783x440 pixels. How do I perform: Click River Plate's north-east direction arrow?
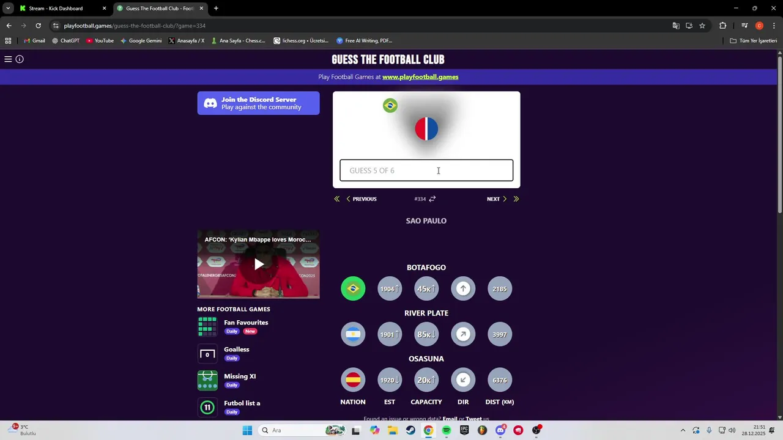463,334
